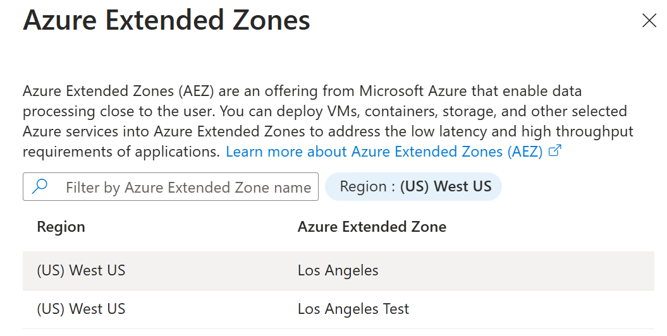Click the "Region :" label inside the filter pill
The width and height of the screenshot is (667, 336).
coord(367,187)
